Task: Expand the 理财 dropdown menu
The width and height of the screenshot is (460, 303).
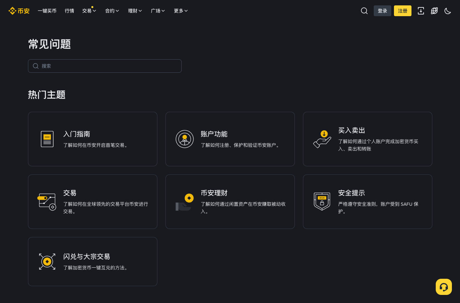Action: (x=135, y=11)
